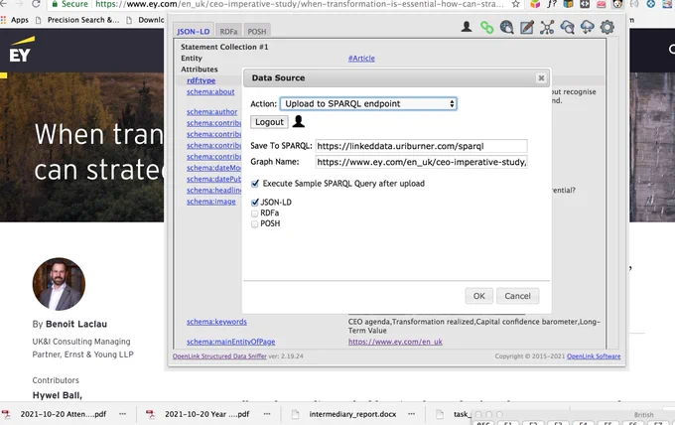Click the blue circular extension icon
This screenshot has height=425, width=675.
point(651,4)
